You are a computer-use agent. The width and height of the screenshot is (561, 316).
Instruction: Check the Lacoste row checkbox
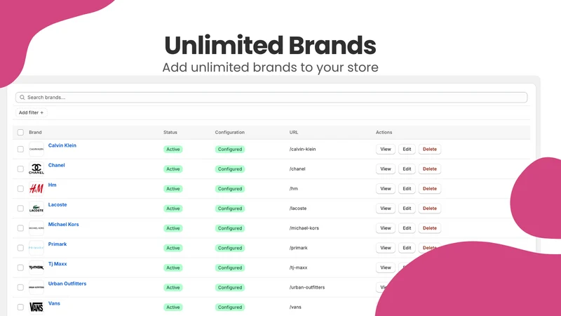(x=20, y=208)
